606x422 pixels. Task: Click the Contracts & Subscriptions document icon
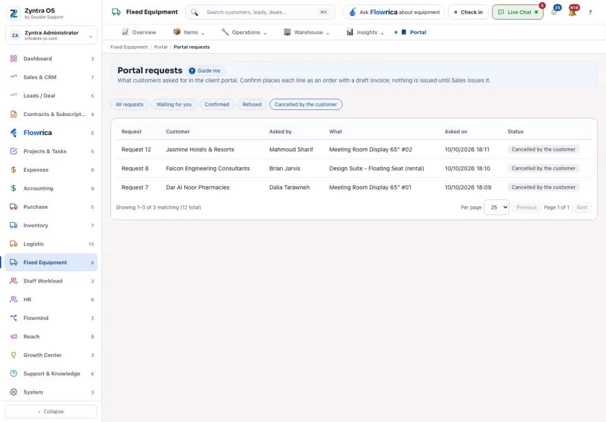coord(13,114)
